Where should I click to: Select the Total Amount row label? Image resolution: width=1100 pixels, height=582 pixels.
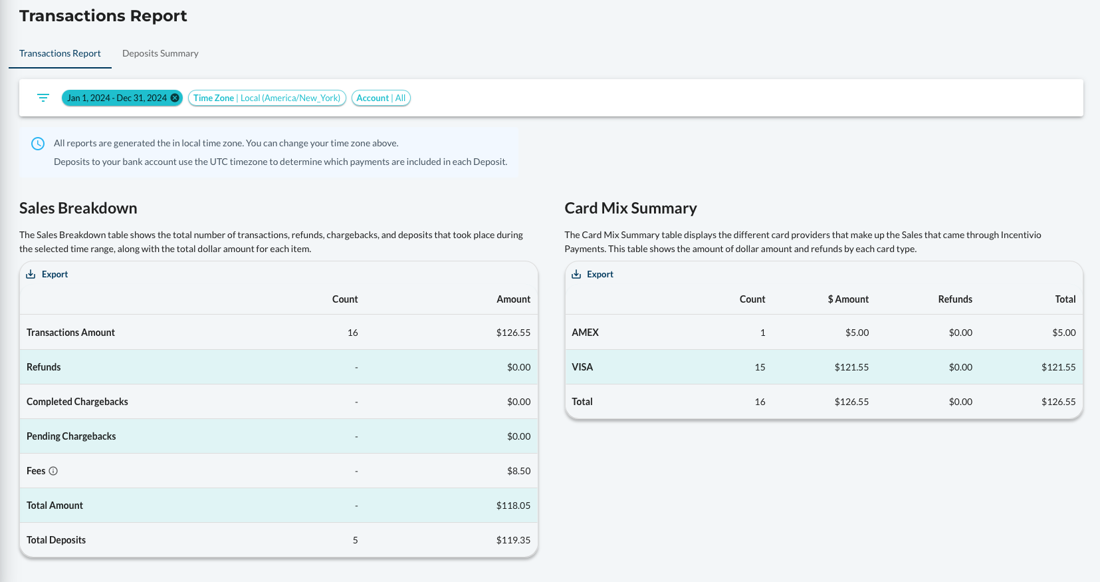(55, 506)
